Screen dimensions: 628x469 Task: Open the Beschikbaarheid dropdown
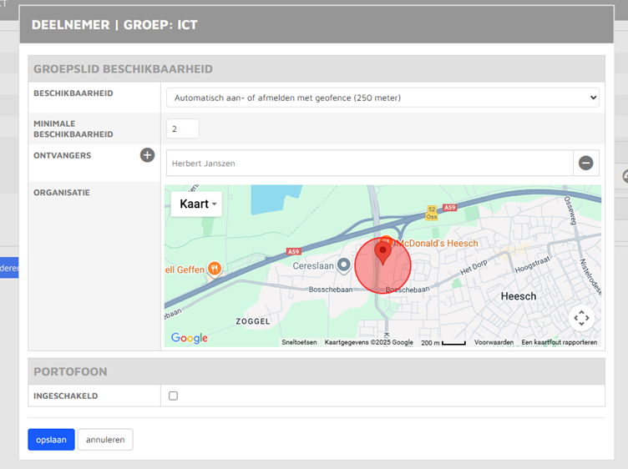coord(382,98)
